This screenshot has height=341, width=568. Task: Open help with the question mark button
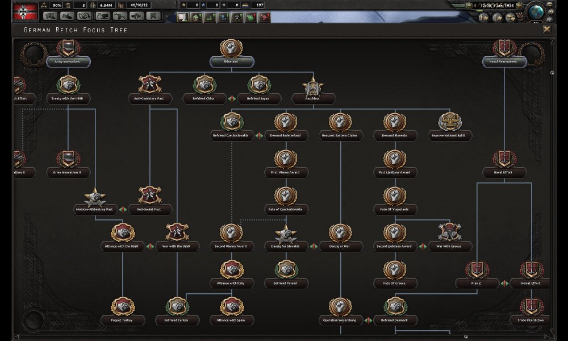point(551,13)
